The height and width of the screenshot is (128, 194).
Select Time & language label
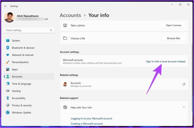(x=21, y=84)
